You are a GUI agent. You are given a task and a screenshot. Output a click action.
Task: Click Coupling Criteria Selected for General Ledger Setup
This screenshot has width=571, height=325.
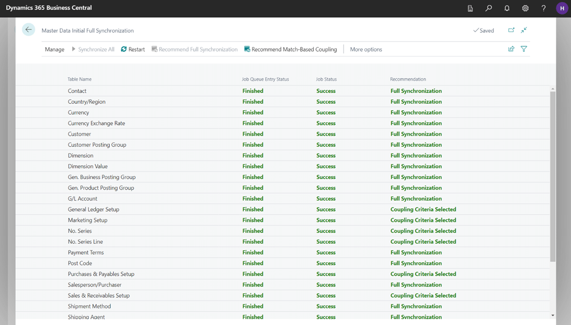[423, 210]
